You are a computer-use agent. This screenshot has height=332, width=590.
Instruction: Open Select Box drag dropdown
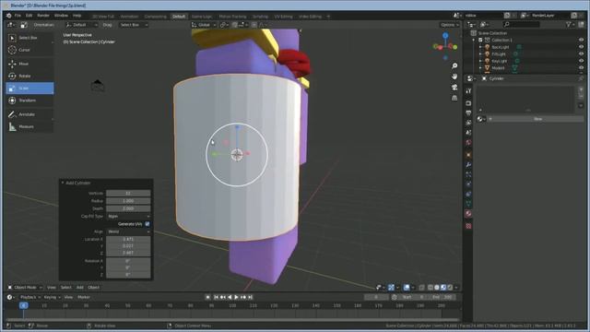pos(133,25)
